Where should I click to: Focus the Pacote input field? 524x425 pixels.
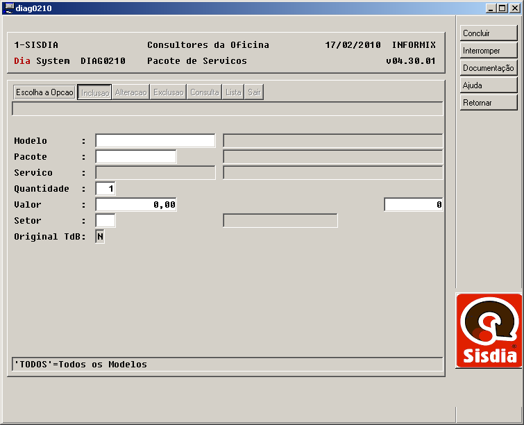pos(136,157)
